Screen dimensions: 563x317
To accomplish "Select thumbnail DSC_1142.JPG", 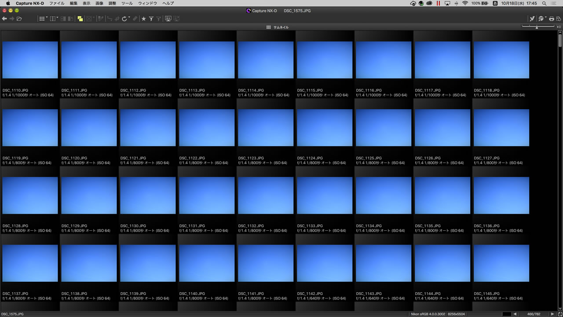I will click(x=325, y=263).
